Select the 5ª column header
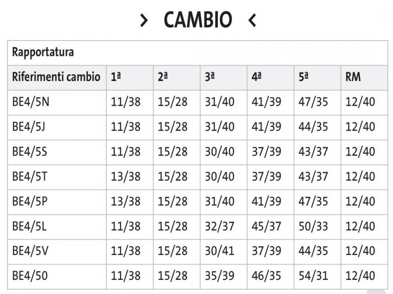 point(303,77)
